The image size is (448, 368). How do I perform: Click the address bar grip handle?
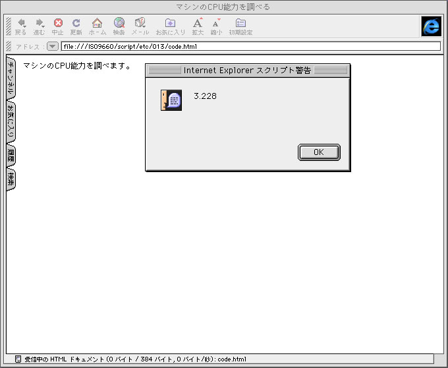pos(9,46)
